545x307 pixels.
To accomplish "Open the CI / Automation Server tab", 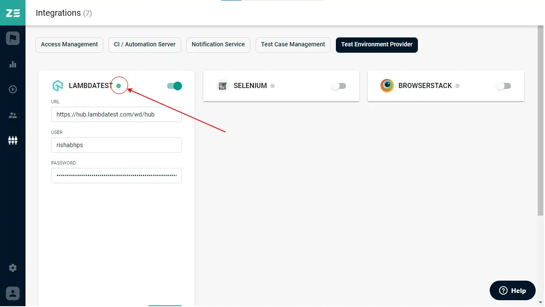I will pyautogui.click(x=145, y=45).
